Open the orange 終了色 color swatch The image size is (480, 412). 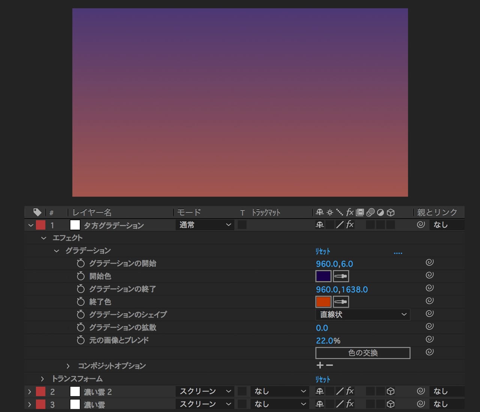323,302
